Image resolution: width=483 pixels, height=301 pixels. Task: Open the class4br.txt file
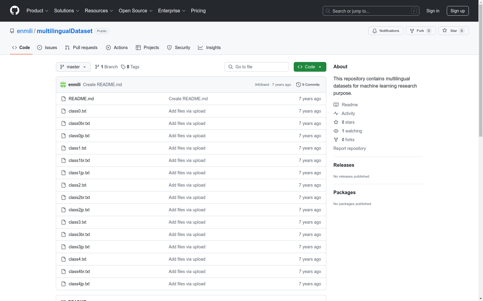click(x=79, y=272)
